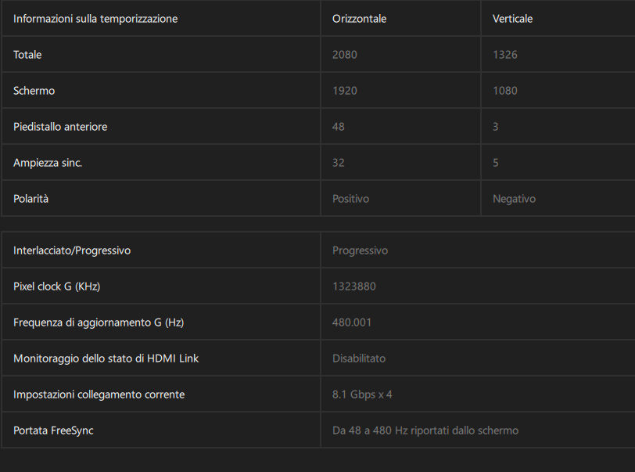Click the Polarità value Positivo

click(x=350, y=199)
